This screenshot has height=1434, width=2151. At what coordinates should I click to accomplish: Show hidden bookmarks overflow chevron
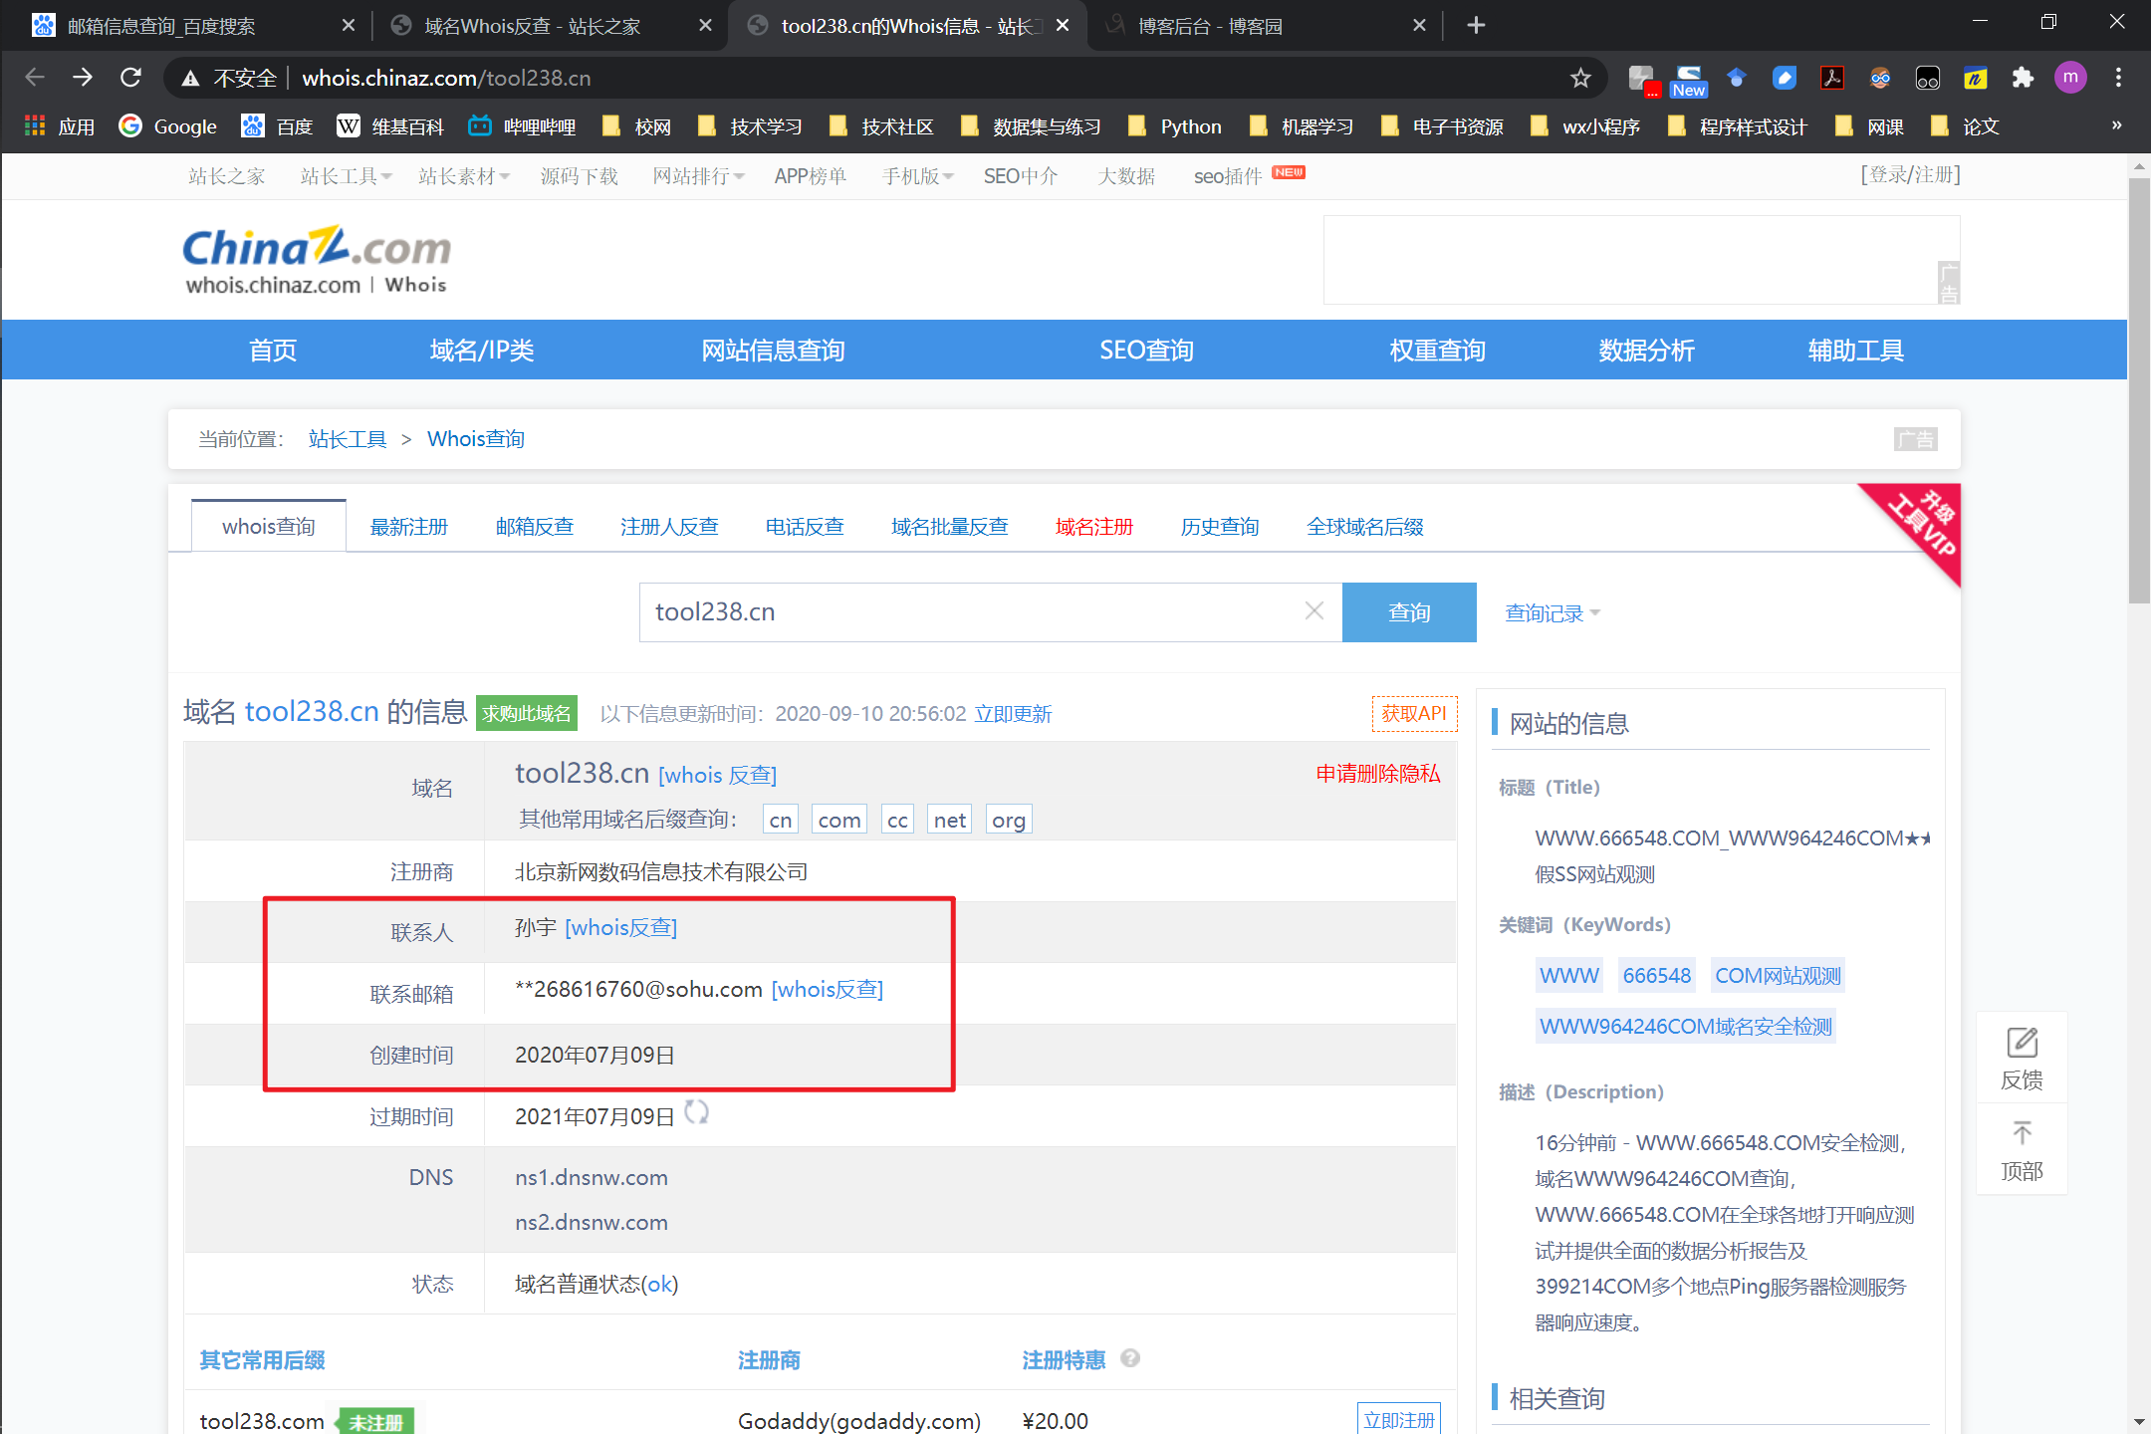pos(2117,125)
